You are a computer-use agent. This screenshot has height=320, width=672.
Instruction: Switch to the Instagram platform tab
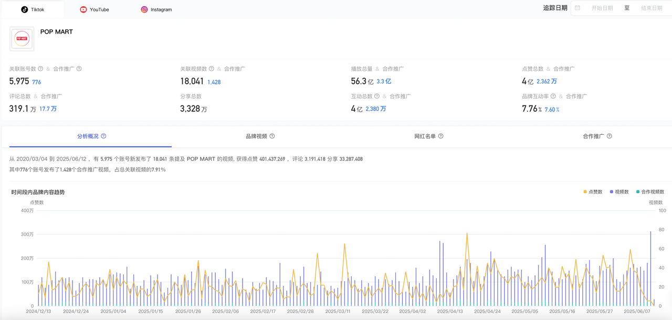point(156,9)
